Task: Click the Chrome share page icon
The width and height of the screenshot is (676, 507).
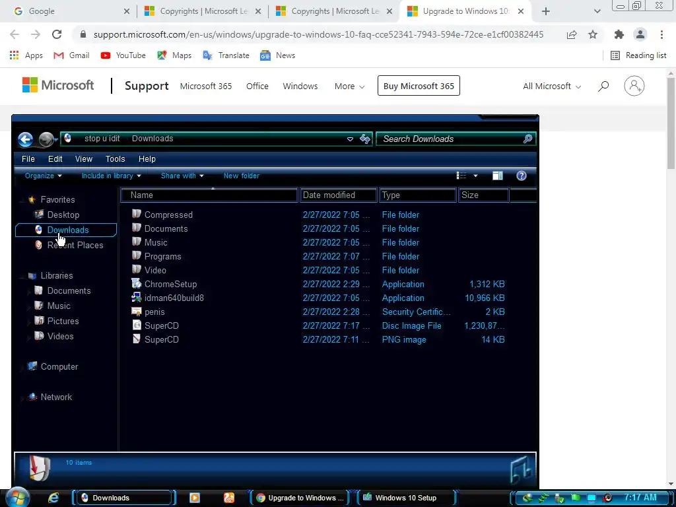Action: 572,34
